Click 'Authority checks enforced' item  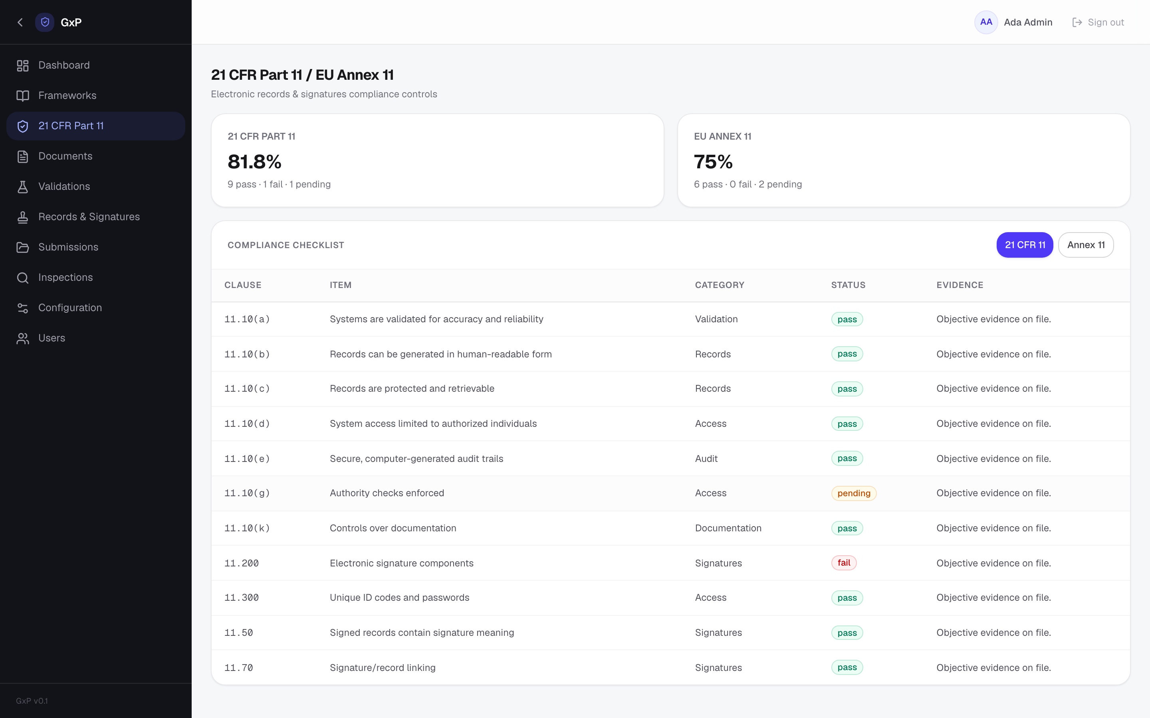click(x=387, y=493)
